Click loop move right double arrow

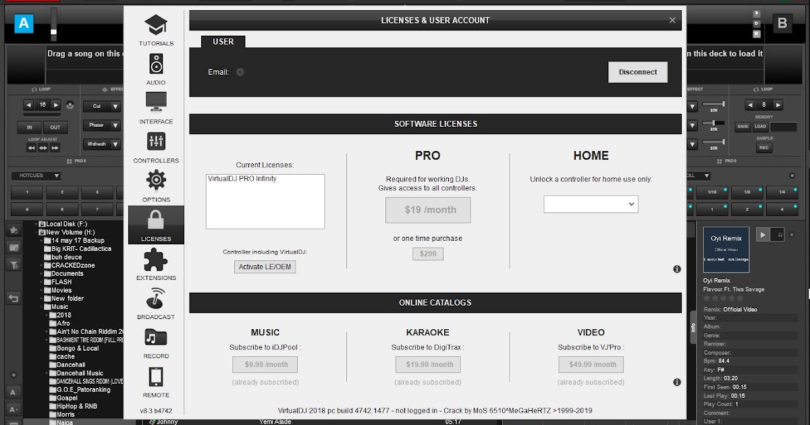pyautogui.click(x=55, y=148)
